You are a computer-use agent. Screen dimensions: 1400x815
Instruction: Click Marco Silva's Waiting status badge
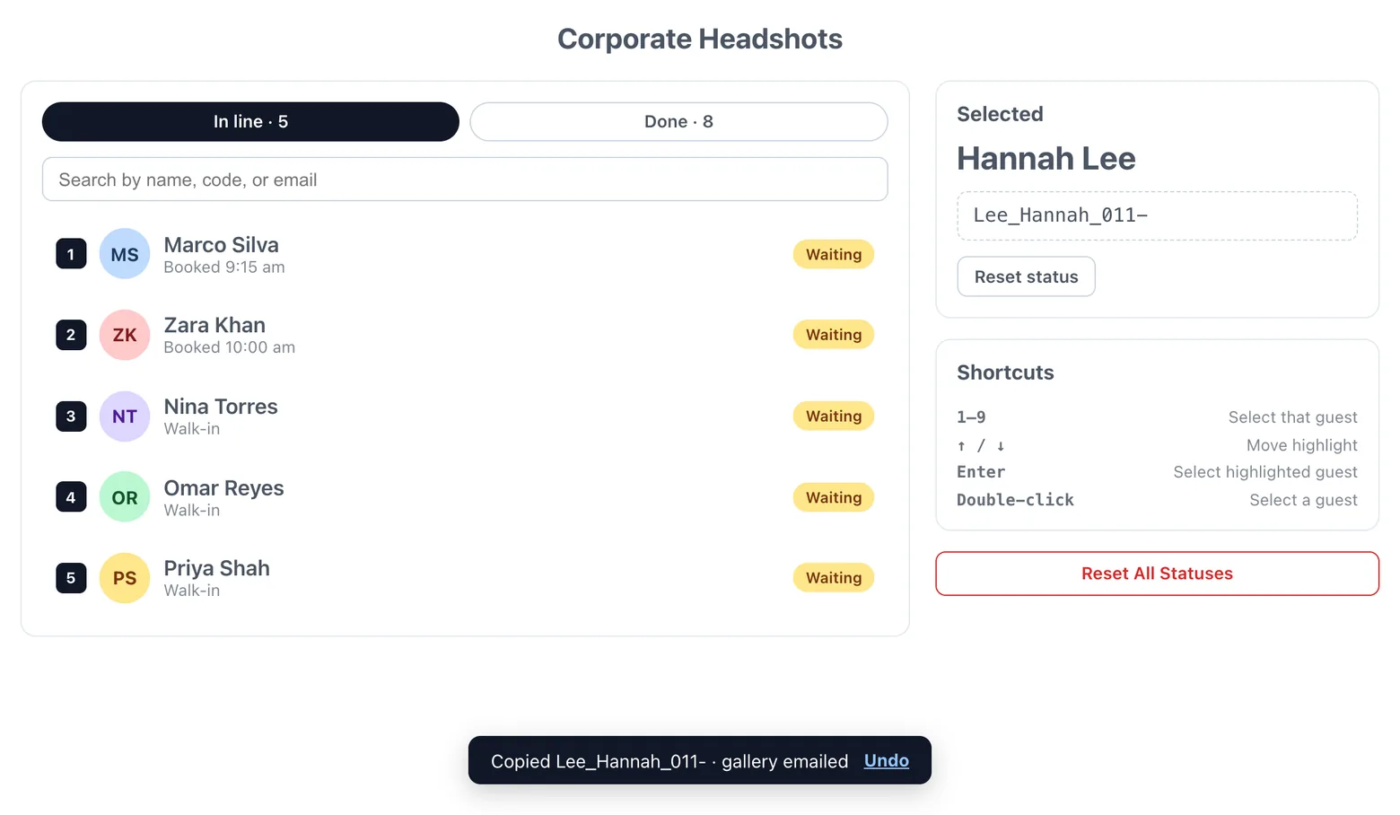point(834,254)
